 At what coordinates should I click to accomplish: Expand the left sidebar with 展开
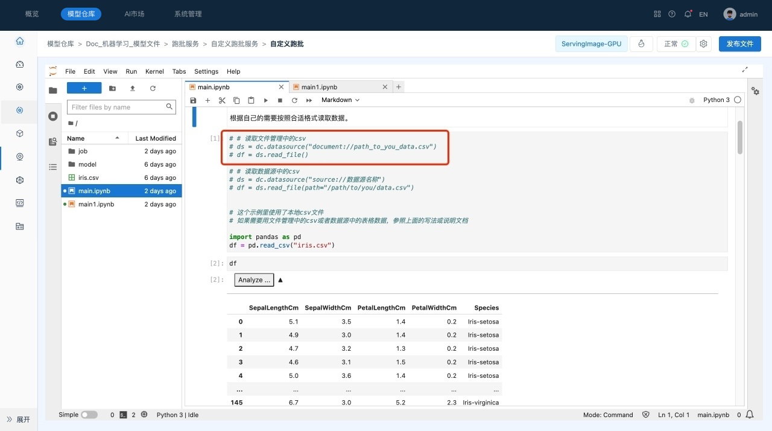pyautogui.click(x=18, y=419)
